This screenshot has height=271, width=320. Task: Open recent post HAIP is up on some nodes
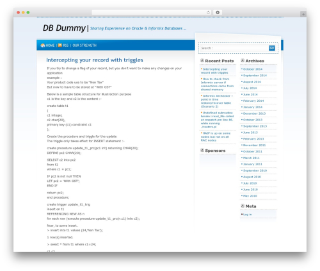(x=216, y=136)
